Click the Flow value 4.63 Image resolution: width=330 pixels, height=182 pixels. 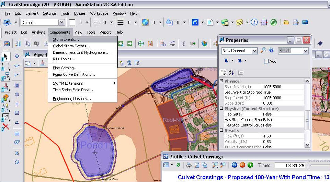[x=283, y=136]
